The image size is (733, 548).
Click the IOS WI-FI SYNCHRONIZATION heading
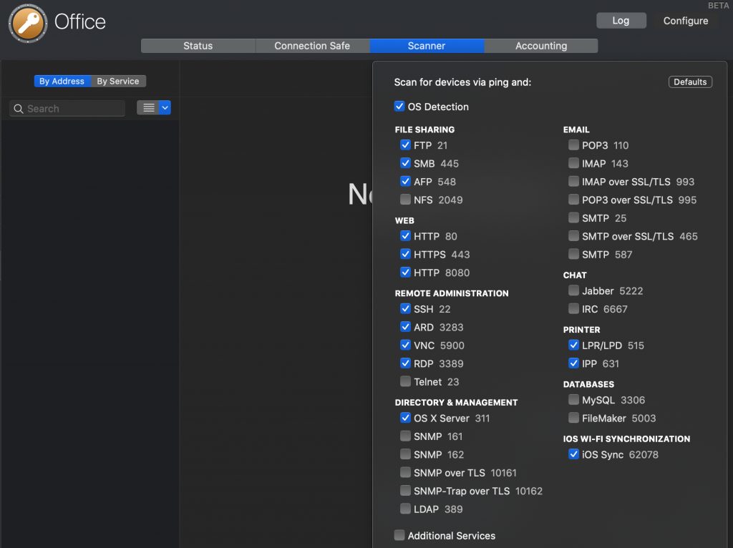point(626,439)
